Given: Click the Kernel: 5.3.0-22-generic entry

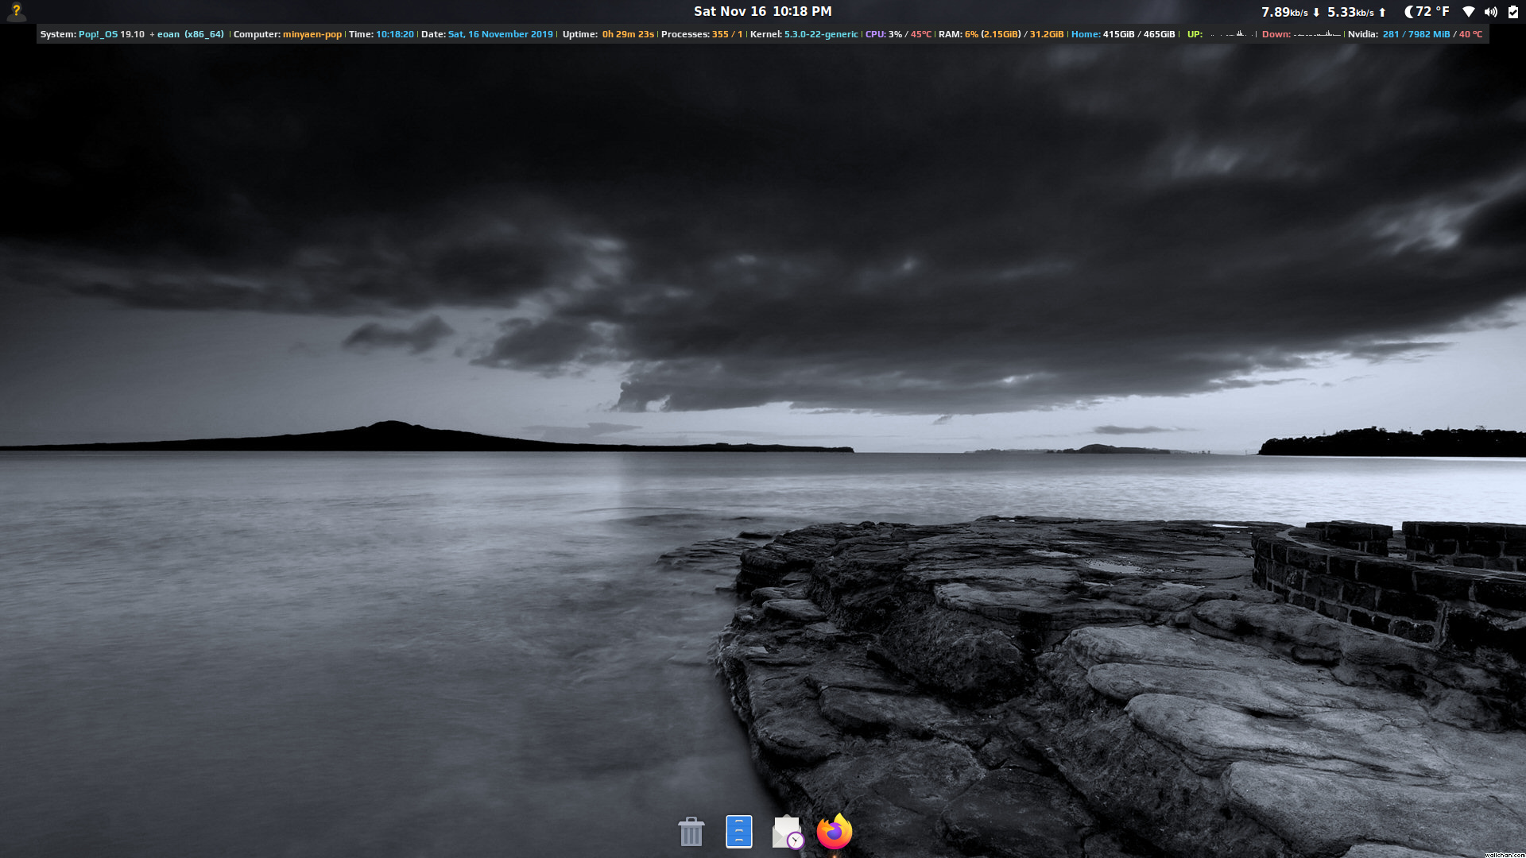Looking at the screenshot, I should tap(804, 34).
